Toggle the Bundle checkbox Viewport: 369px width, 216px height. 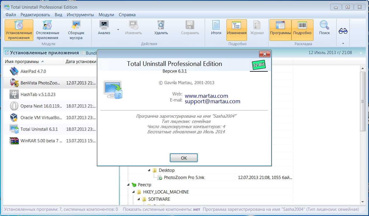84,53
